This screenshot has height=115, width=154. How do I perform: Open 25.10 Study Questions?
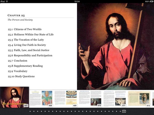coord(21,76)
